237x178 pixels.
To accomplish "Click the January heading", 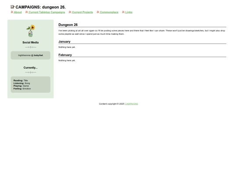I will click(x=65, y=41).
